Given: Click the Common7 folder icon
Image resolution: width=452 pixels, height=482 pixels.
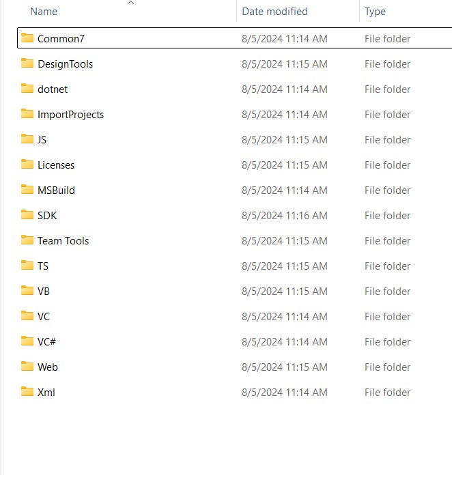Looking at the screenshot, I should (x=27, y=38).
